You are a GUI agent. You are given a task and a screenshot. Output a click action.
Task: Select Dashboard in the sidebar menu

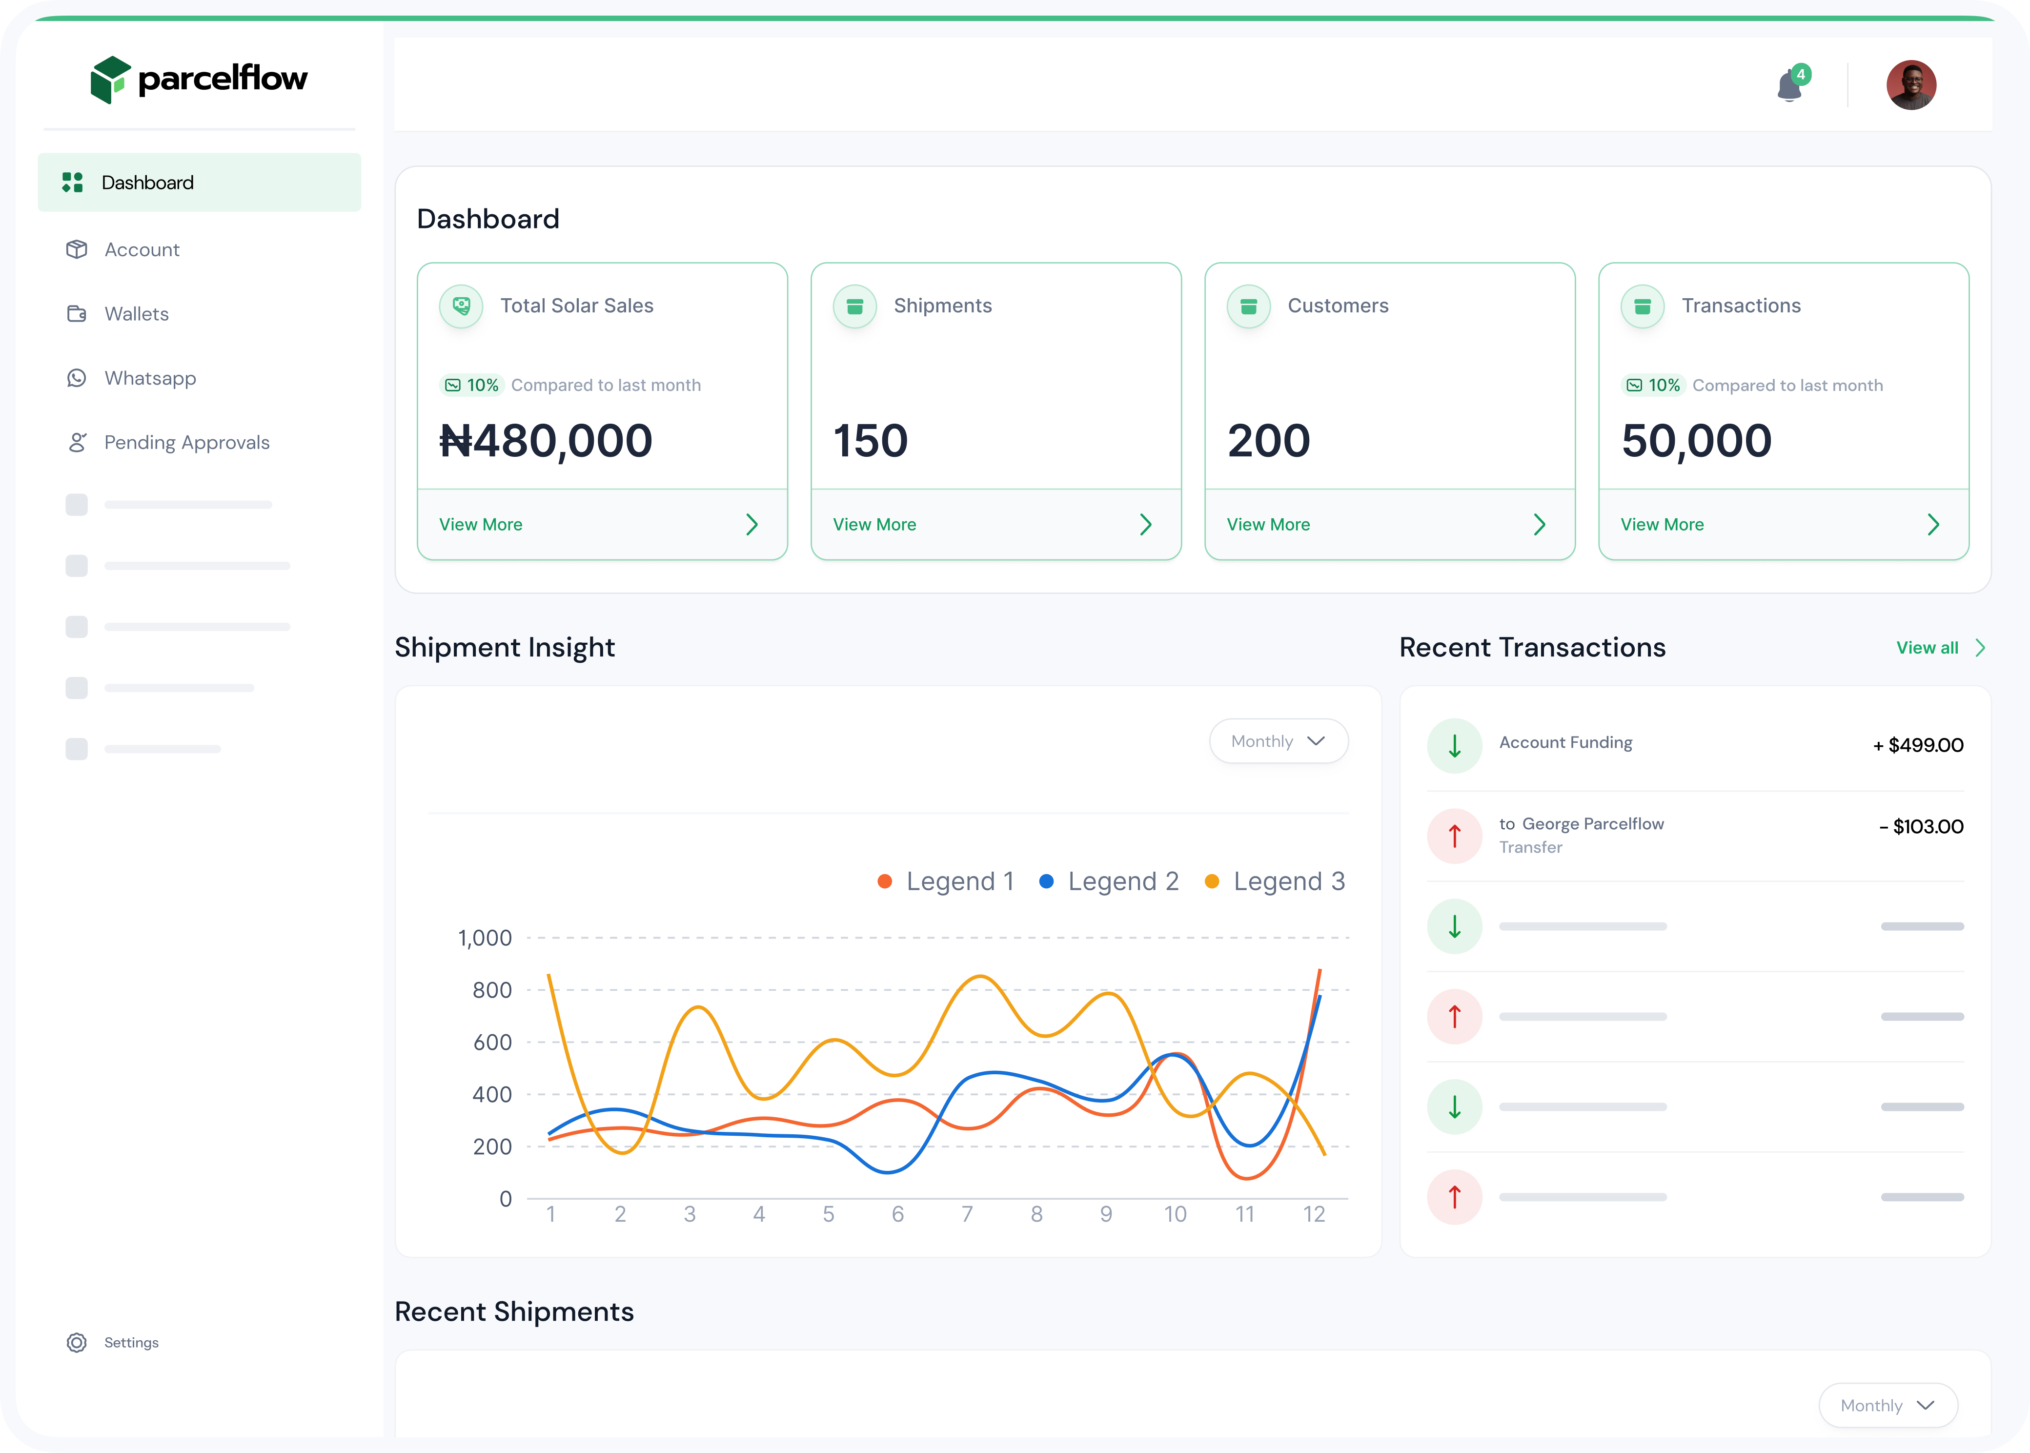pos(147,182)
